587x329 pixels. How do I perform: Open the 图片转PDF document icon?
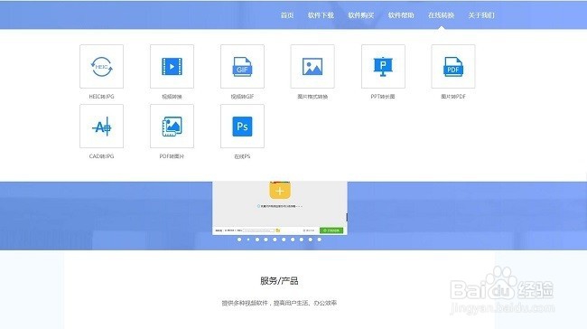(x=453, y=66)
